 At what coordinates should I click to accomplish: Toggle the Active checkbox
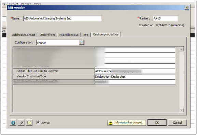[x=38, y=122]
